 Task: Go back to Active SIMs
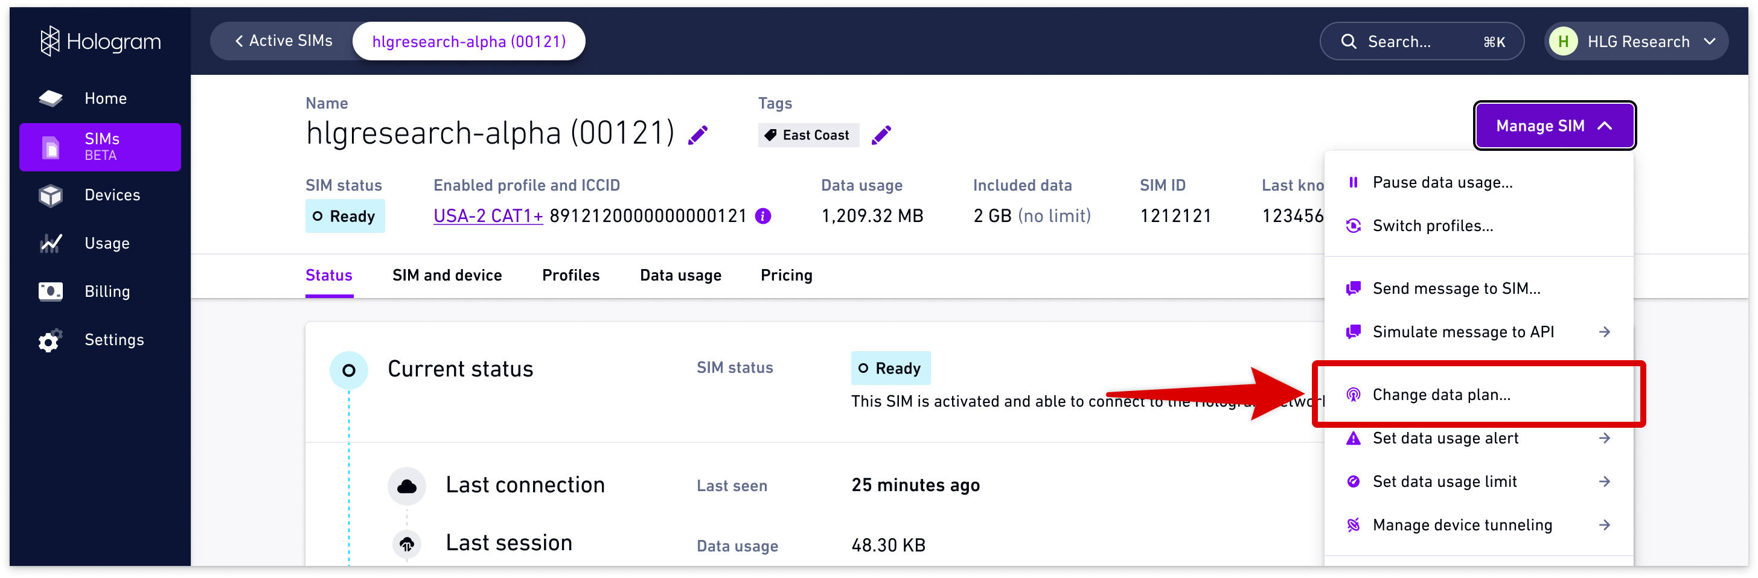pos(283,41)
